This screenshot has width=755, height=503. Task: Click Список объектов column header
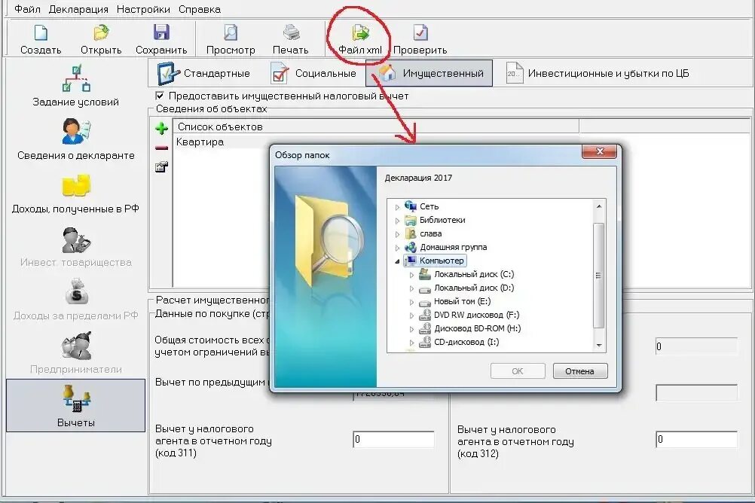375,127
